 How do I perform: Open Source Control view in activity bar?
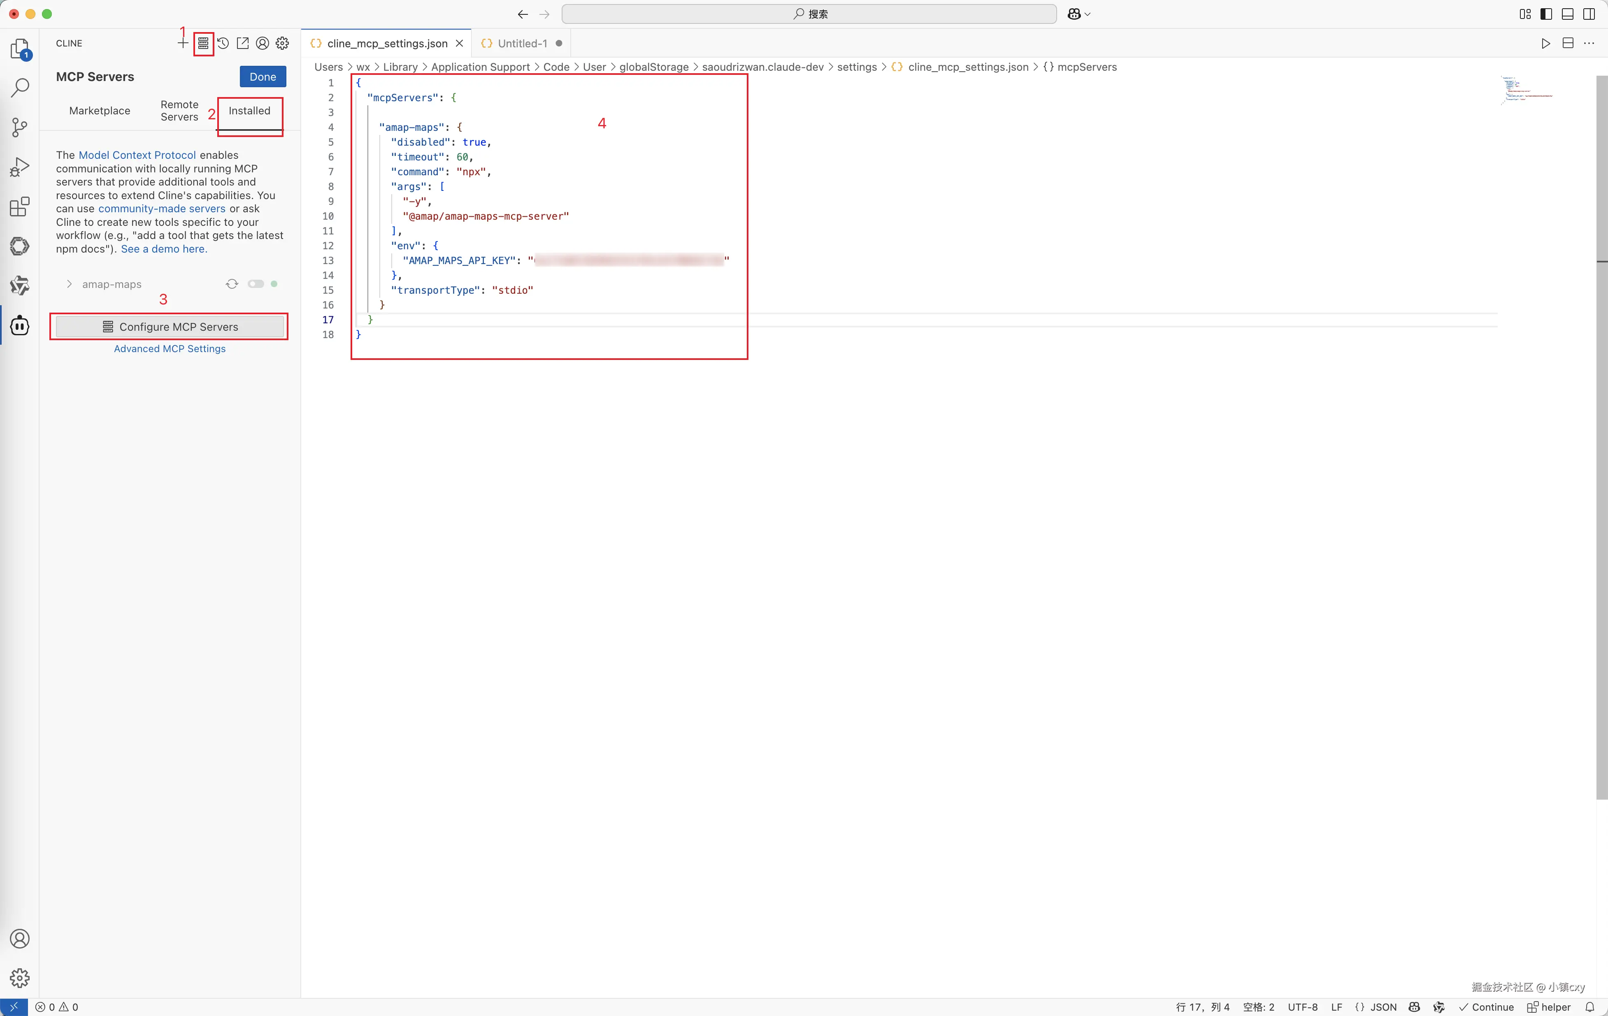(x=20, y=127)
